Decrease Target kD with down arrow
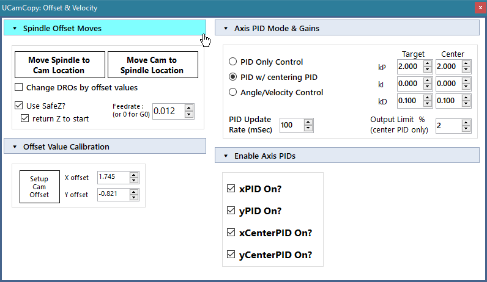This screenshot has width=487, height=282. click(428, 104)
